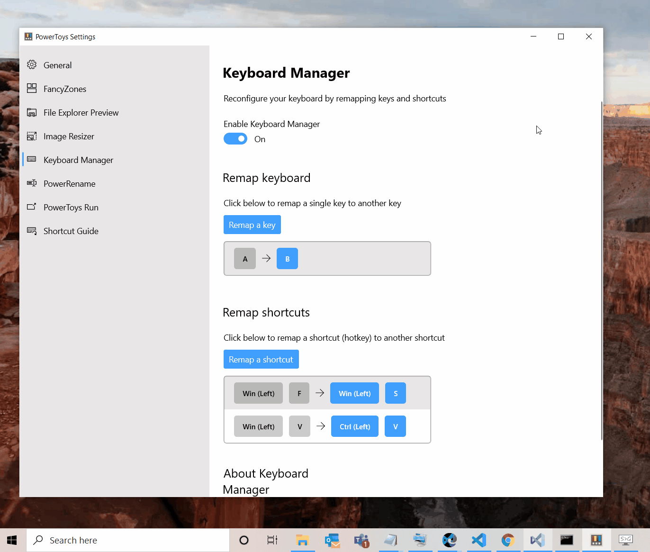Select the FancyZones module icon
650x552 pixels.
click(x=32, y=89)
